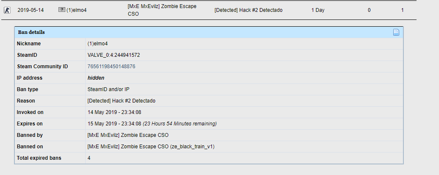Click the hidden IP address value

point(96,78)
